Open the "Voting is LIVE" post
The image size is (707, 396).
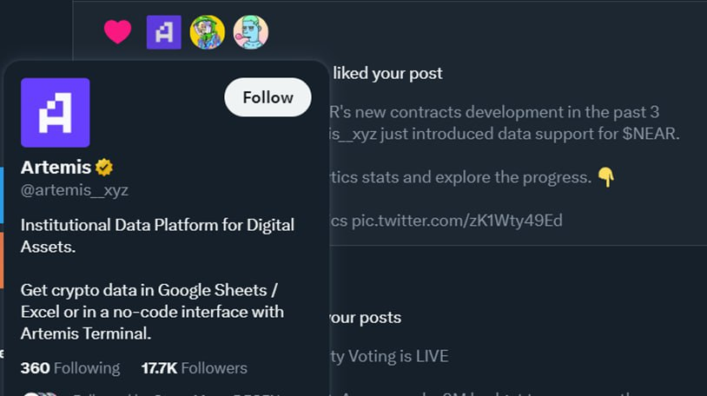coord(395,356)
